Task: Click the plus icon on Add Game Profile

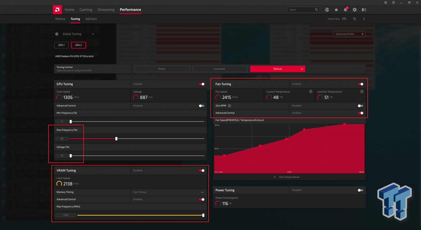Action: 362,34
